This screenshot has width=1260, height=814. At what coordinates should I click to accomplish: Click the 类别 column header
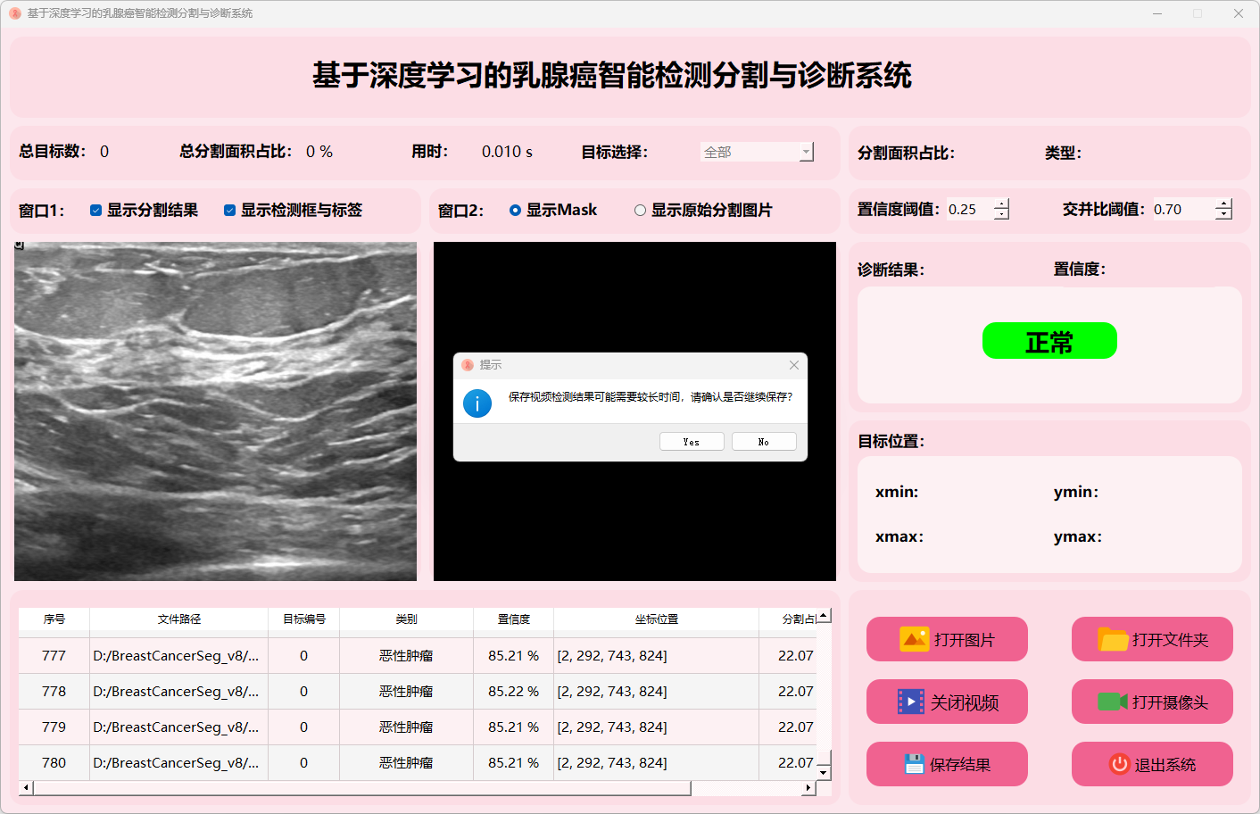click(x=407, y=619)
